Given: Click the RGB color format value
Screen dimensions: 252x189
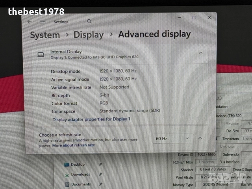Looking at the screenshot, I should tap(104, 103).
